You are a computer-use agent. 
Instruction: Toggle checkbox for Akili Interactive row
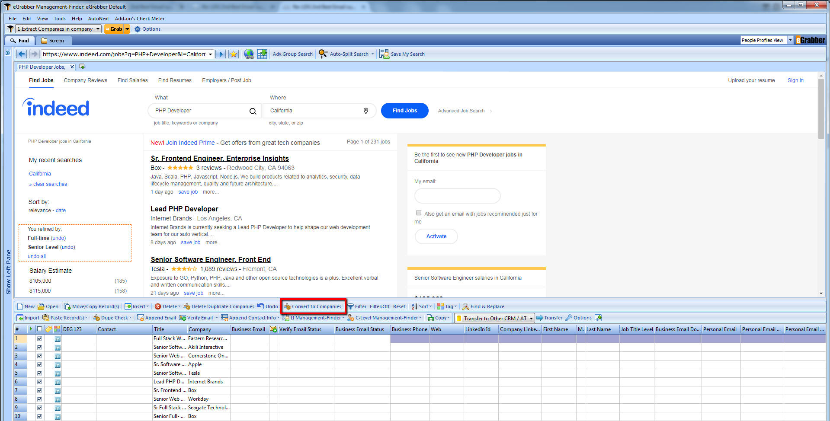pyautogui.click(x=39, y=347)
